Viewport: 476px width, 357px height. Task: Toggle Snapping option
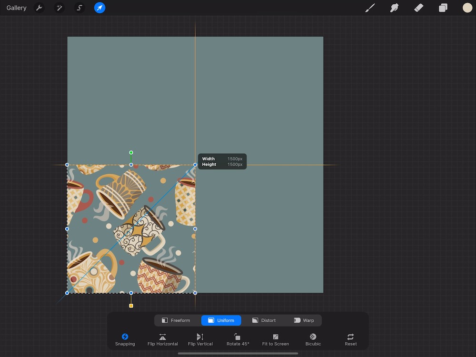[x=125, y=339]
